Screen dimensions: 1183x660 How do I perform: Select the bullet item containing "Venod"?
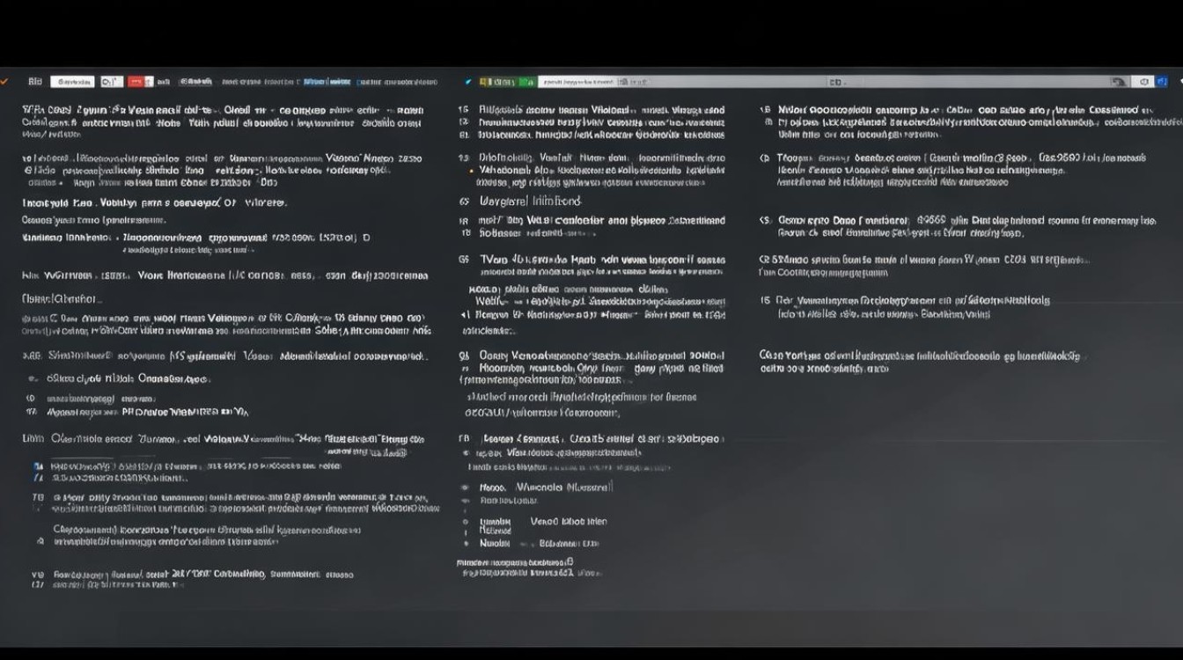(568, 521)
